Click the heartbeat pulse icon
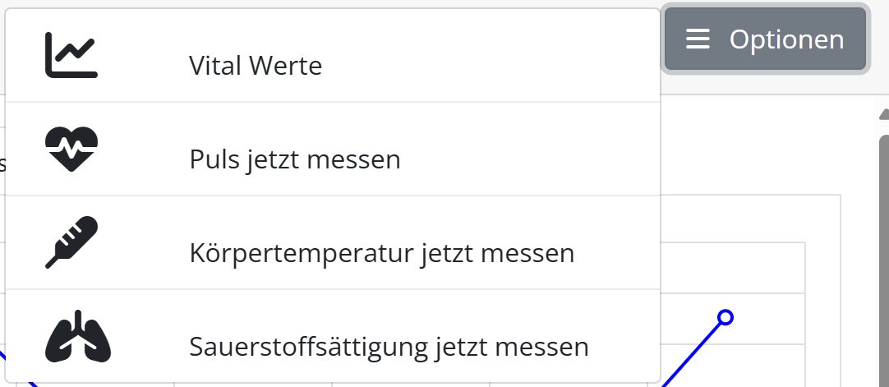The width and height of the screenshot is (889, 387). pyautogui.click(x=71, y=149)
